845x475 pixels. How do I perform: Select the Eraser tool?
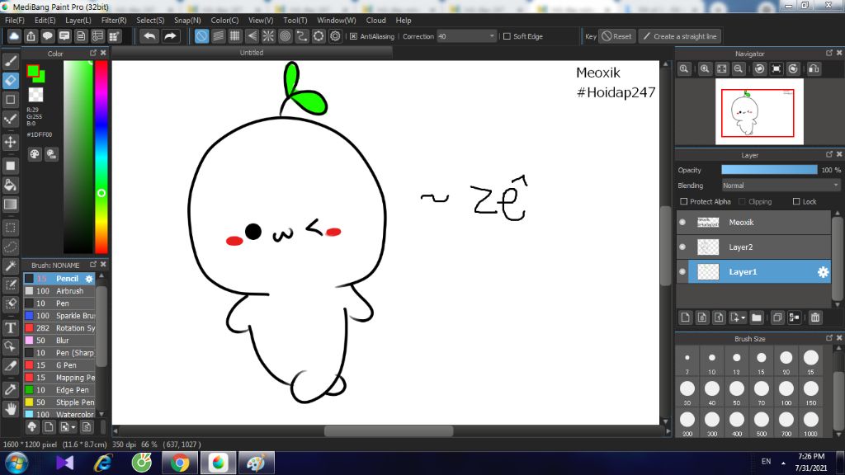10,81
